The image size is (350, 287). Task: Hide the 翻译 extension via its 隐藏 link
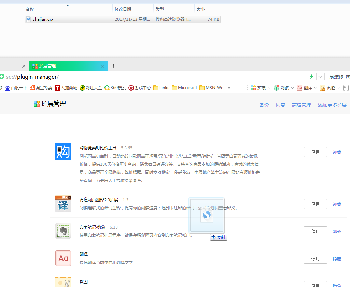pyautogui.click(x=337, y=259)
